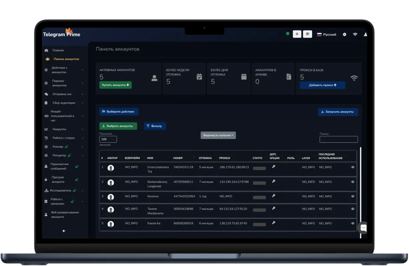The width and height of the screenshot is (409, 266).
Task: Click the Telegram Prime logo
Action: pyautogui.click(x=62, y=34)
